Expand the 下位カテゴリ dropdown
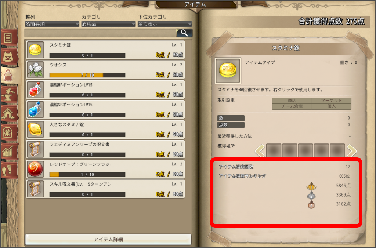 [165, 24]
